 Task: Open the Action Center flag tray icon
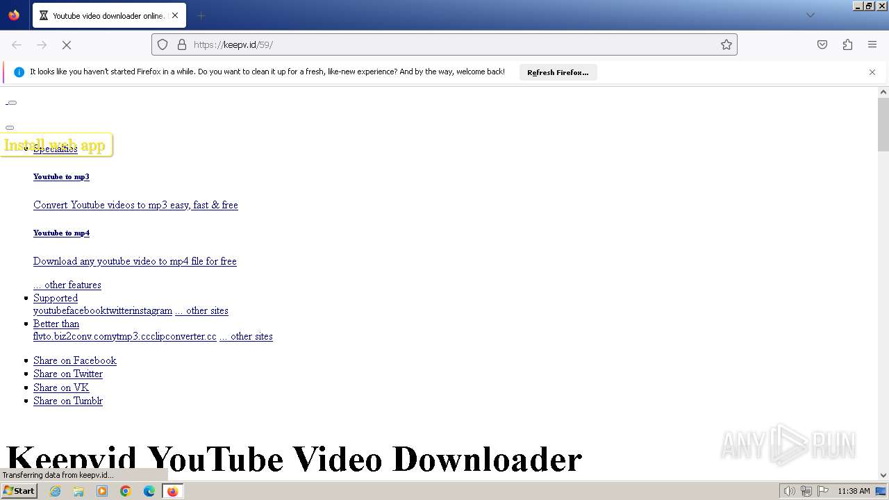click(x=823, y=491)
